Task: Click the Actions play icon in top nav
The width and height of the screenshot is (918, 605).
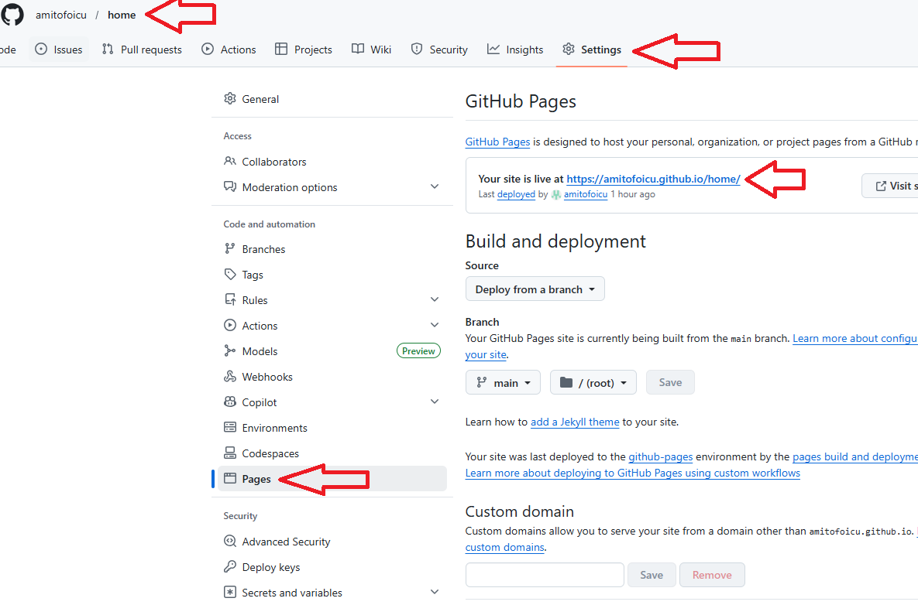Action: (208, 50)
